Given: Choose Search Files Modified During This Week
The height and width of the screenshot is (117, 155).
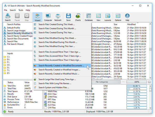Looking at the screenshot, I should point(57,38).
